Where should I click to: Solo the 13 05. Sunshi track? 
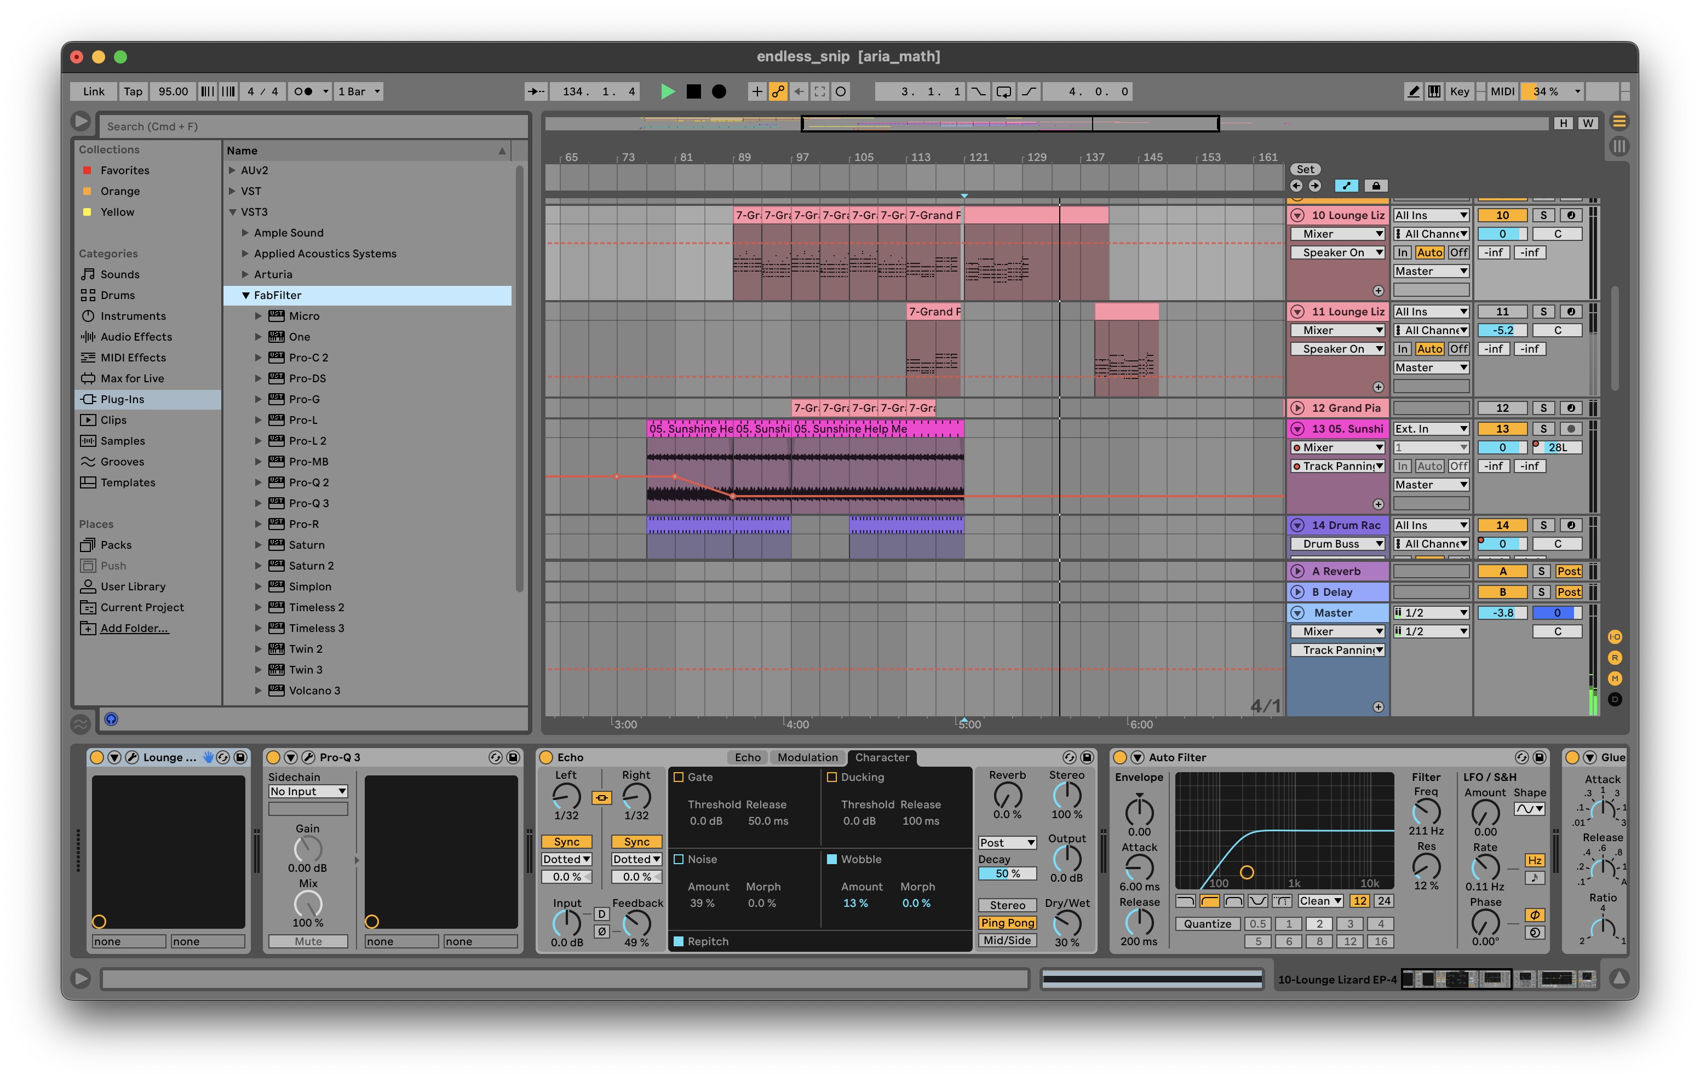point(1543,429)
